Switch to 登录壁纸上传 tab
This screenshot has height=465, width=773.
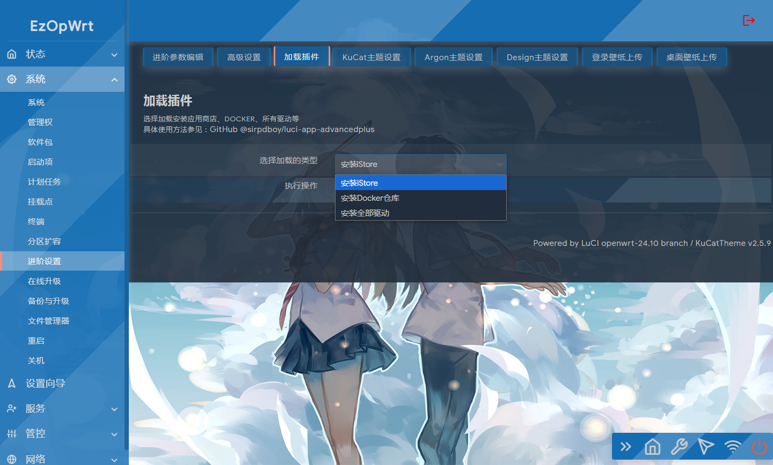tap(617, 57)
